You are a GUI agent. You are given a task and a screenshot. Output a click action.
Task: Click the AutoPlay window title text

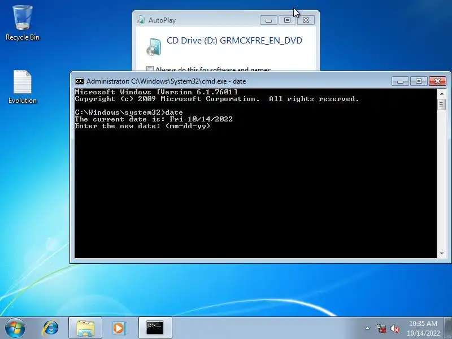click(162, 20)
